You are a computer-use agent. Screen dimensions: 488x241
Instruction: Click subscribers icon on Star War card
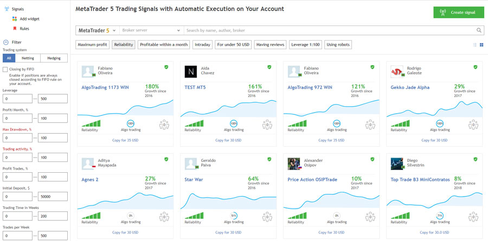(x=267, y=217)
